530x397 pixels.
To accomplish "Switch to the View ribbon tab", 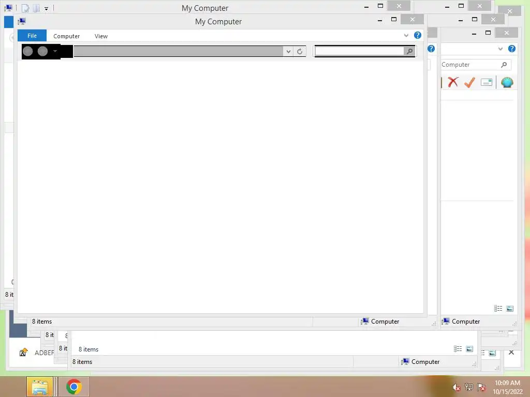I will (101, 36).
